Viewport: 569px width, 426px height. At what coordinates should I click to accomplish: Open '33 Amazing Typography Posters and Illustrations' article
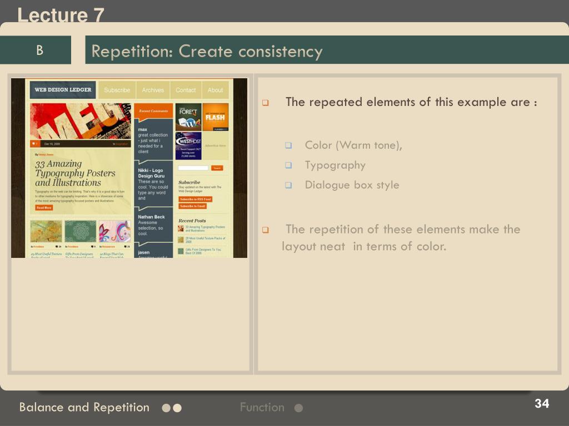pyautogui.click(x=75, y=173)
